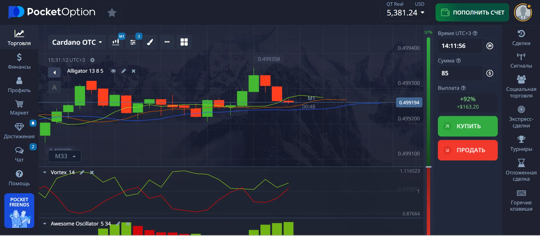Image resolution: width=540 pixels, height=236 pixels.
Task: Open the multi-chart grid layout icon
Action: tap(184, 42)
